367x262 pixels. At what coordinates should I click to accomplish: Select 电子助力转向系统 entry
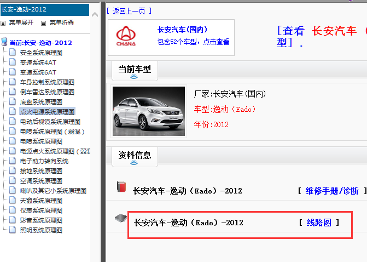click(x=44, y=161)
